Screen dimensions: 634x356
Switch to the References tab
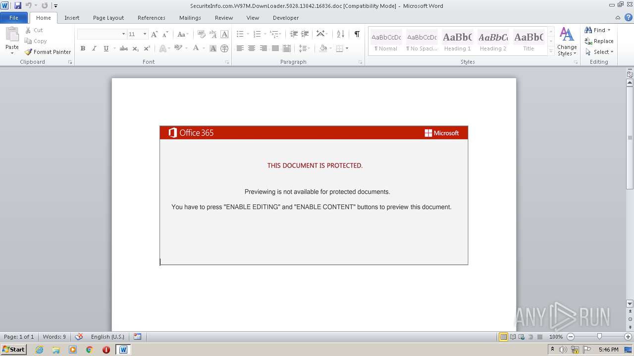(152, 18)
